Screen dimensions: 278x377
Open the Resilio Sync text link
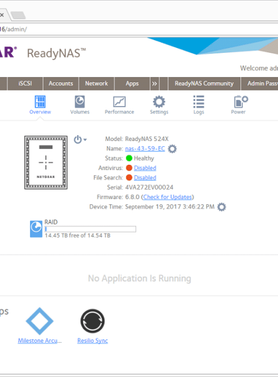(93, 340)
